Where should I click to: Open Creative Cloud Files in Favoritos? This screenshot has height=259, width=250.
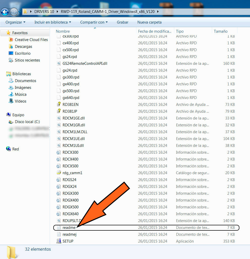[x=31, y=40]
